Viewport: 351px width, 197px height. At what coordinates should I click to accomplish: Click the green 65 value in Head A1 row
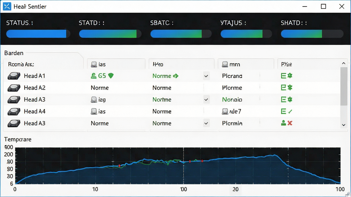(102, 76)
